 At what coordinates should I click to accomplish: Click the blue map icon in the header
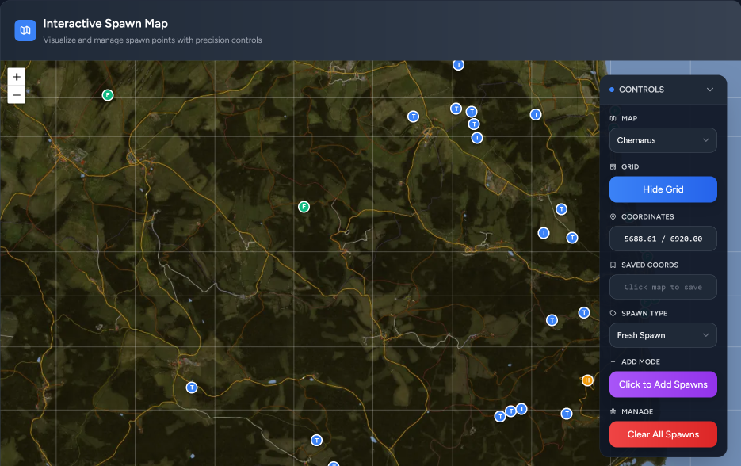pyautogui.click(x=23, y=30)
